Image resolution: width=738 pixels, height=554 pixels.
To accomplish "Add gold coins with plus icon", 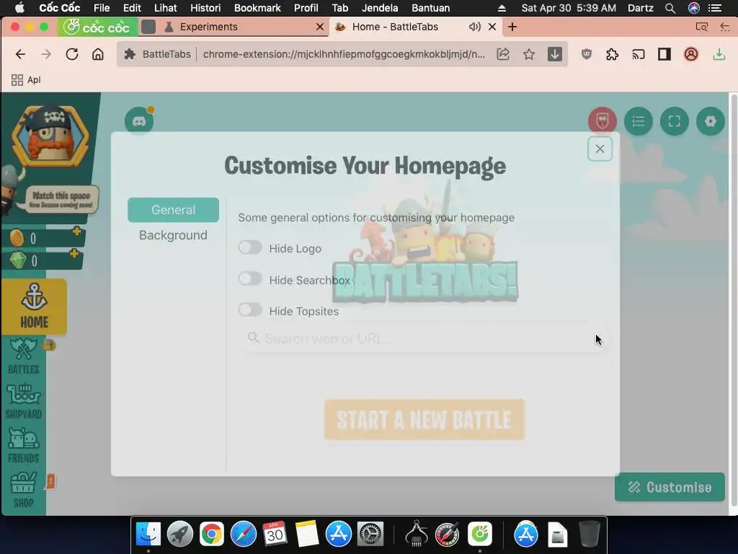I will pyautogui.click(x=76, y=231).
